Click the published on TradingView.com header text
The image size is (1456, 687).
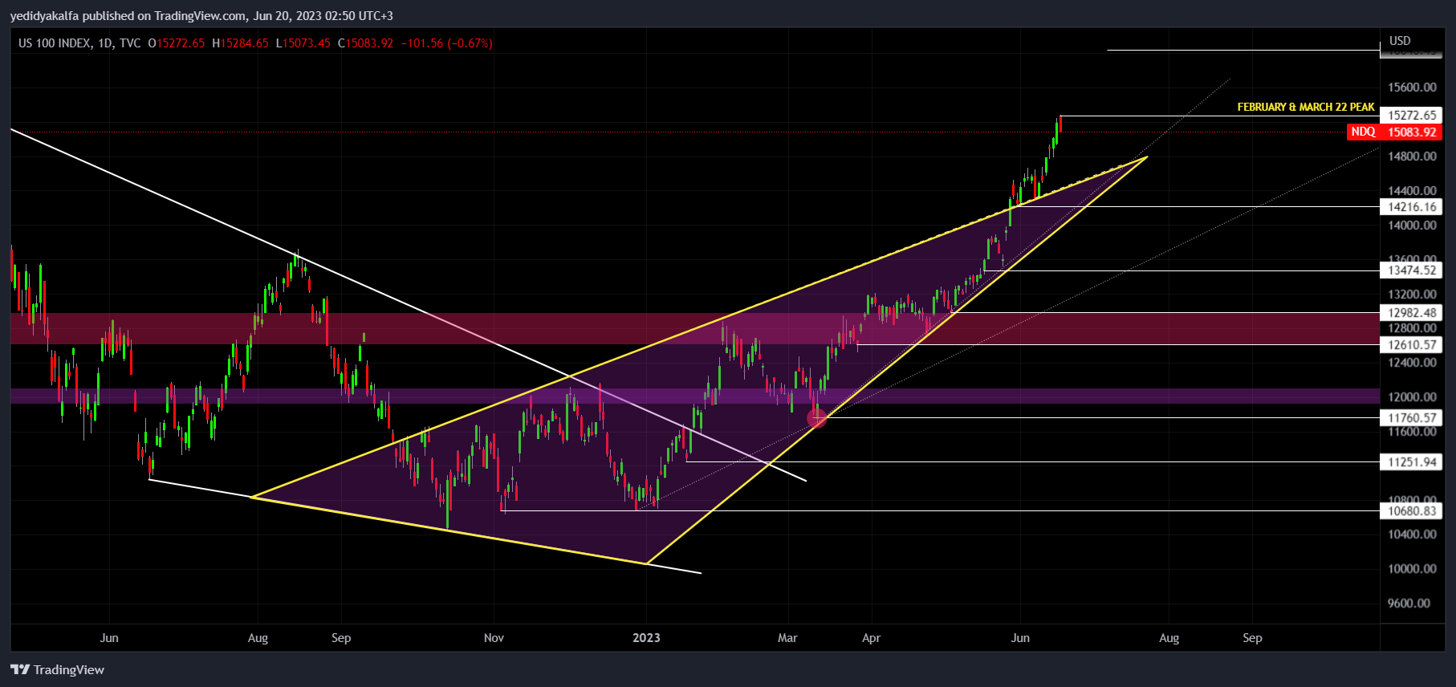pos(165,16)
